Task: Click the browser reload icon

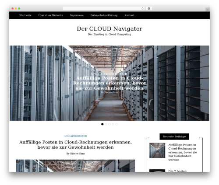Action: 142,9
